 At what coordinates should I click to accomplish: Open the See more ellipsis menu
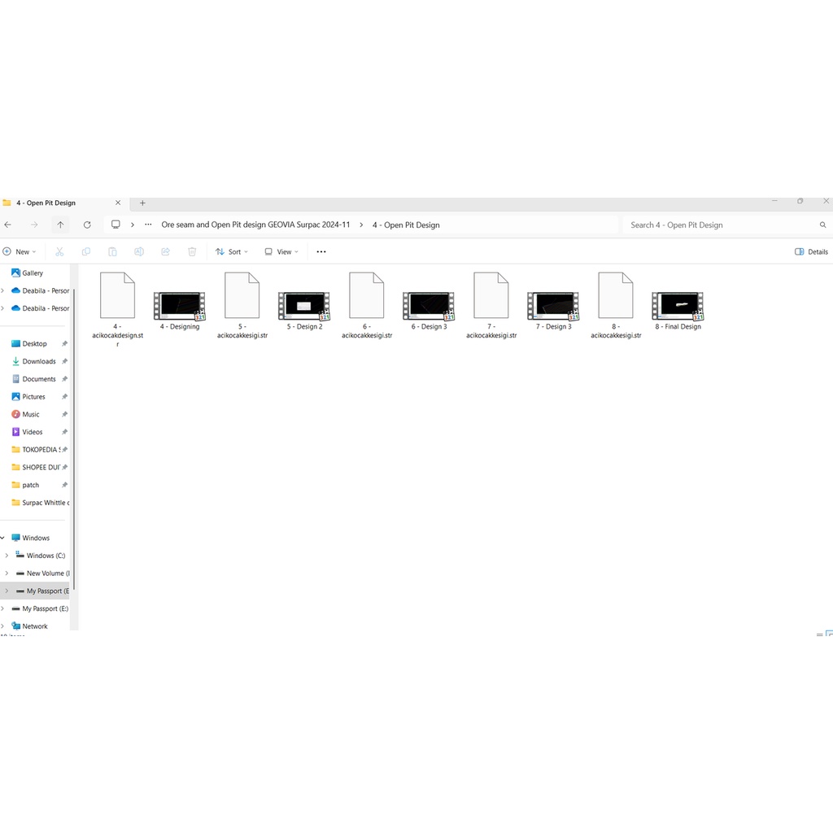[321, 252]
